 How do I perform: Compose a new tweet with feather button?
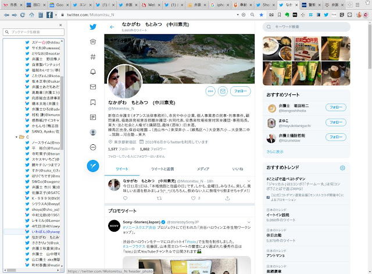pyautogui.click(x=93, y=166)
